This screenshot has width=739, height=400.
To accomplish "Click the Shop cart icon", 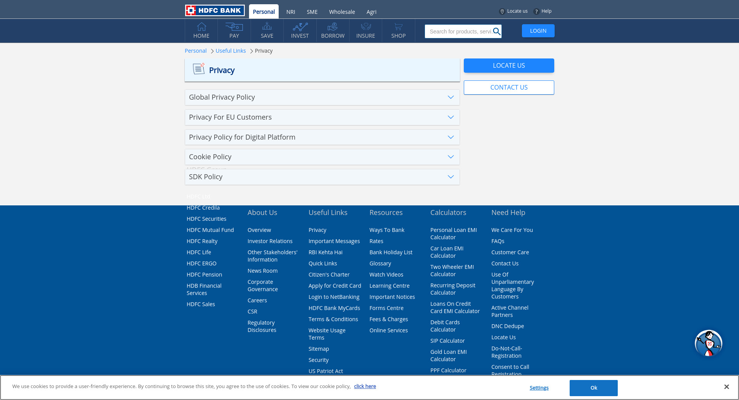I will (x=398, y=27).
